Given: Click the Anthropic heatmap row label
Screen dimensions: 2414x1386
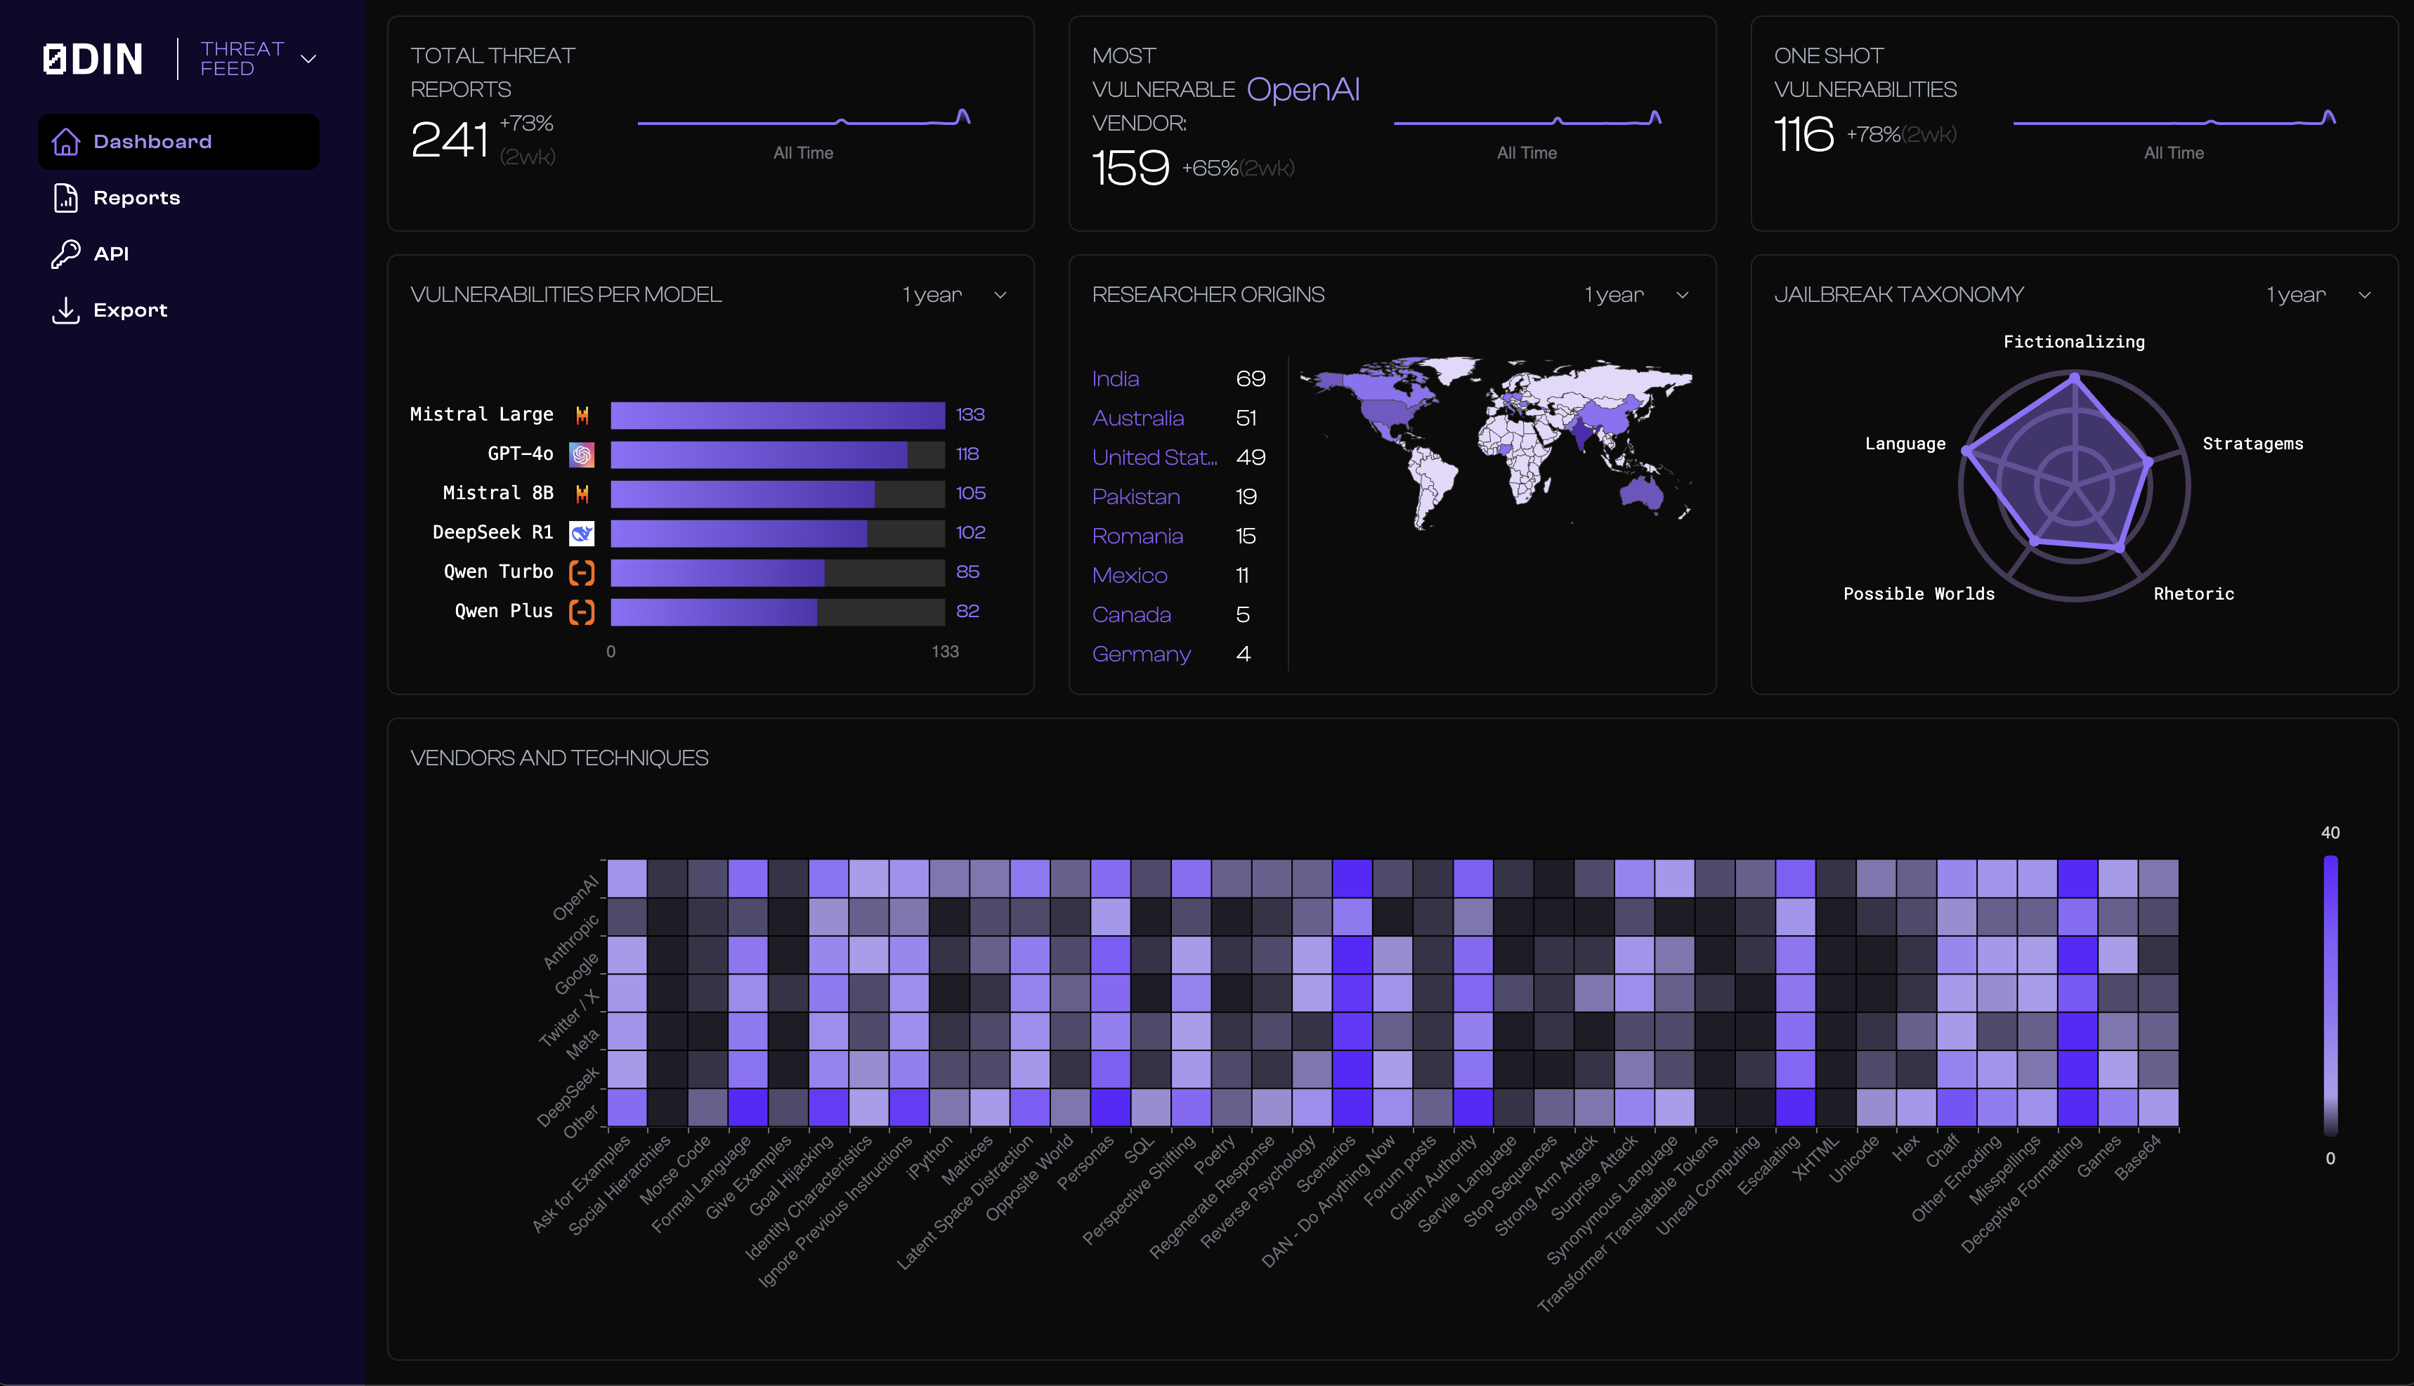Looking at the screenshot, I should click(571, 942).
